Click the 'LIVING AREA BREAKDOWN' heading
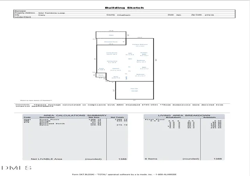This screenshot has width=250, height=176. point(184,115)
